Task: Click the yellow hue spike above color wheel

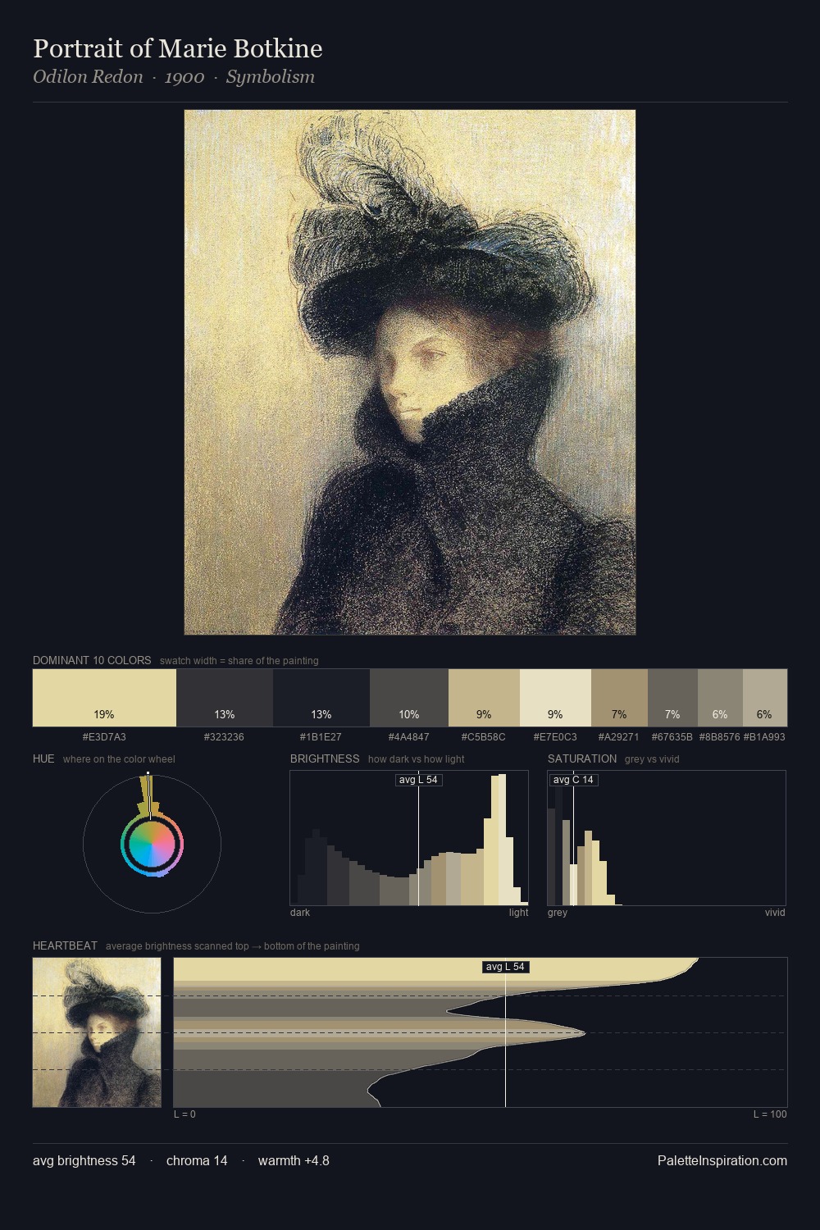Action: [148, 795]
